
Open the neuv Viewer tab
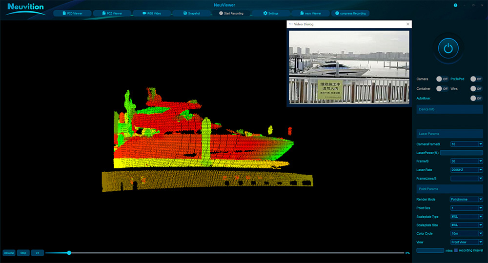(x=310, y=13)
